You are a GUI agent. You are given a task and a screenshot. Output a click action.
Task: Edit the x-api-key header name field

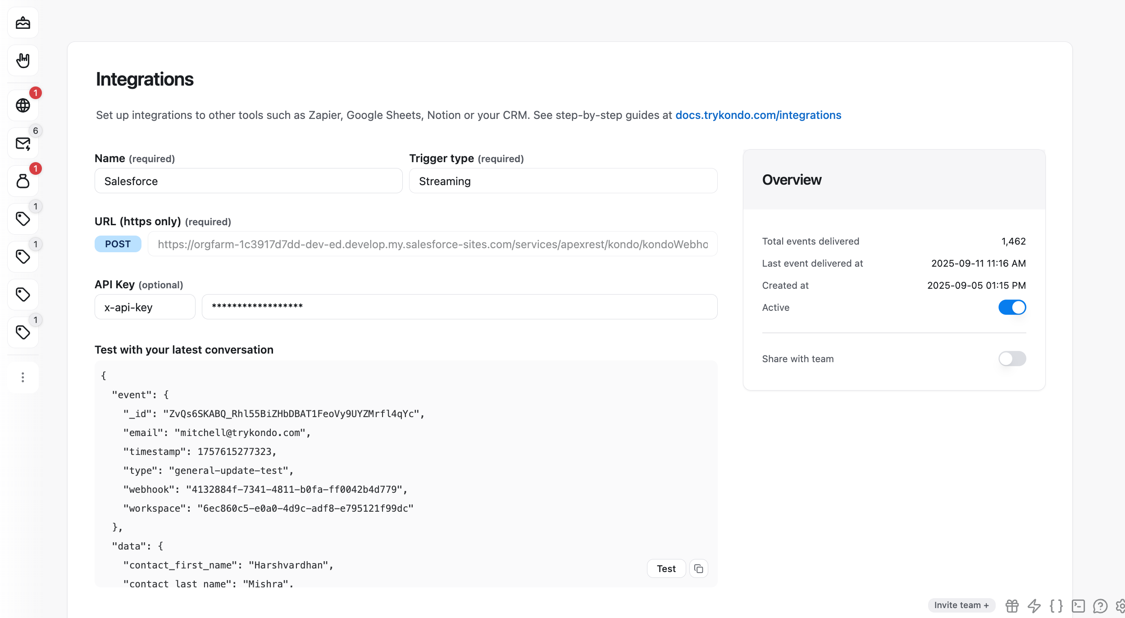point(145,307)
